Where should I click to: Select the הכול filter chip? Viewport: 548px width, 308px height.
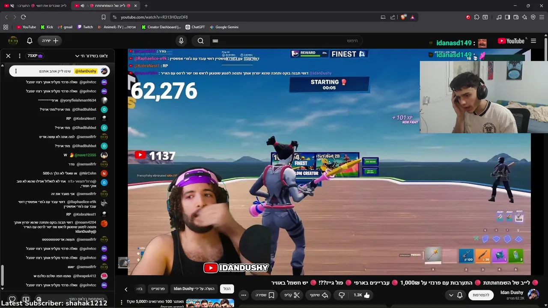pyautogui.click(x=227, y=289)
